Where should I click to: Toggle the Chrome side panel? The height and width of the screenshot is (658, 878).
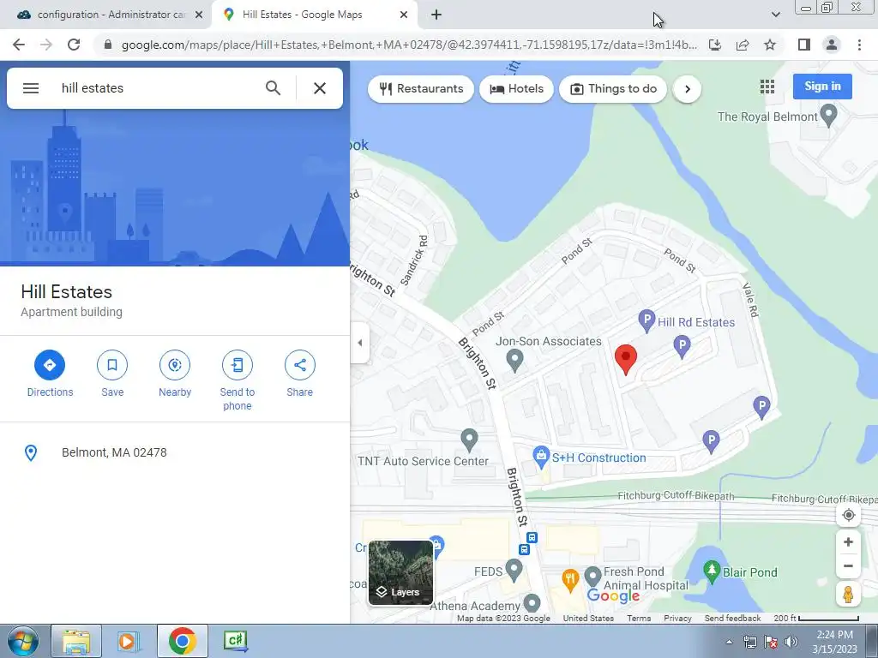coord(804,45)
